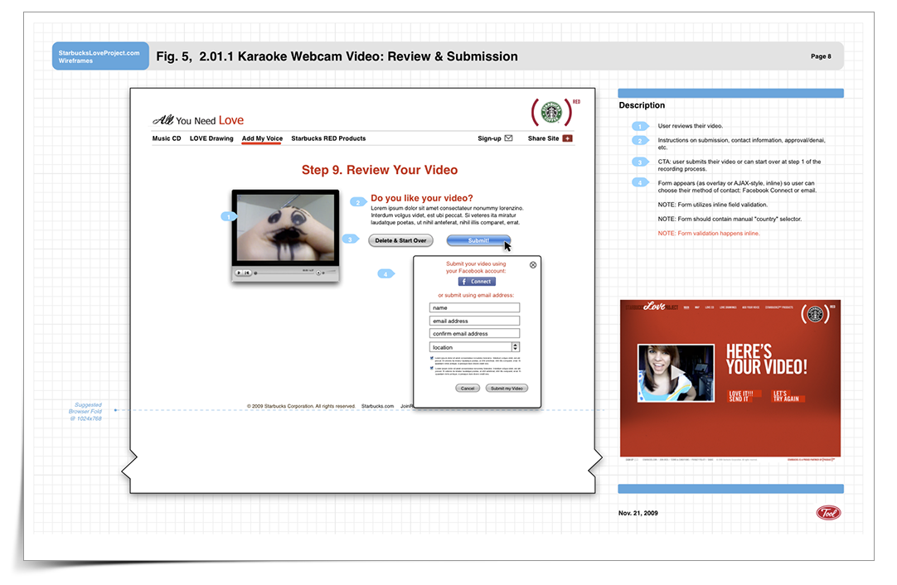
Task: Click the Love Project logo in red mockup
Action: click(652, 307)
